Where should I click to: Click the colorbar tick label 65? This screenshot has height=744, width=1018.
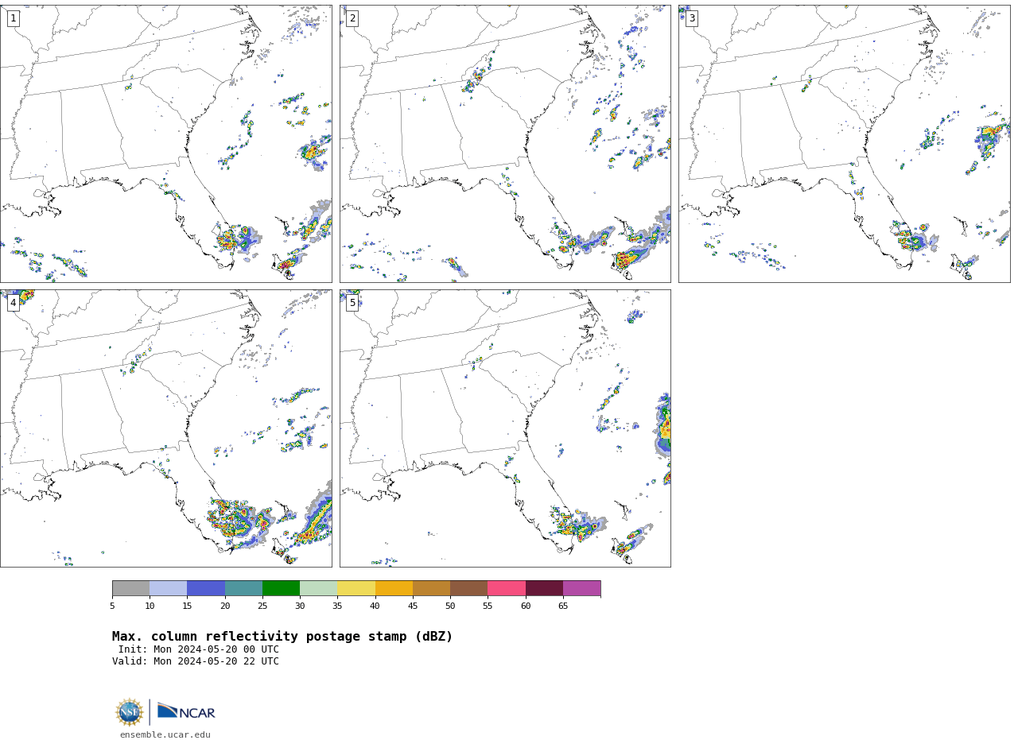click(x=563, y=606)
